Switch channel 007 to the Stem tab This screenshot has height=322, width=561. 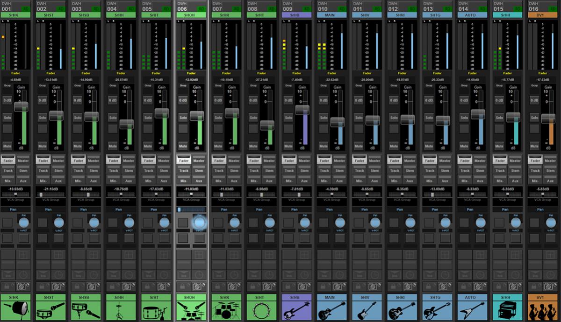point(235,170)
